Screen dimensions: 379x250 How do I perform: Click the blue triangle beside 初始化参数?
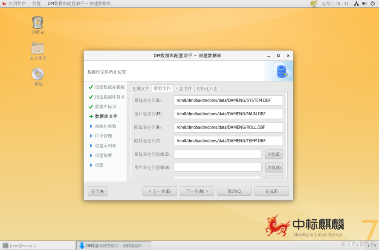tap(91, 126)
